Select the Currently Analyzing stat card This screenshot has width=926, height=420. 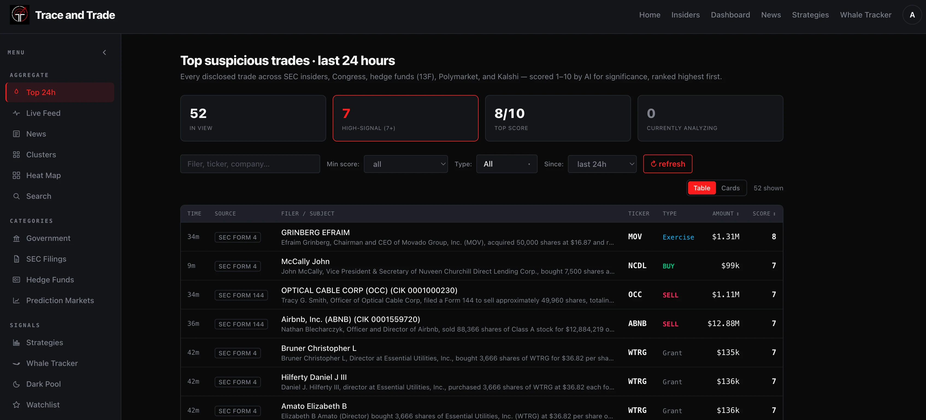point(710,118)
